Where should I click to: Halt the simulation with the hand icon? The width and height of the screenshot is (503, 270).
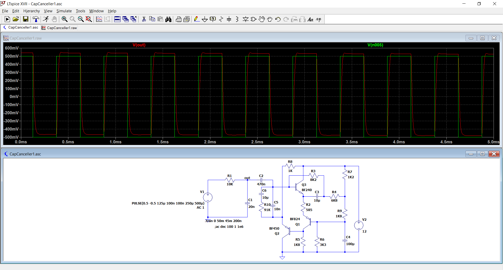tap(54, 19)
